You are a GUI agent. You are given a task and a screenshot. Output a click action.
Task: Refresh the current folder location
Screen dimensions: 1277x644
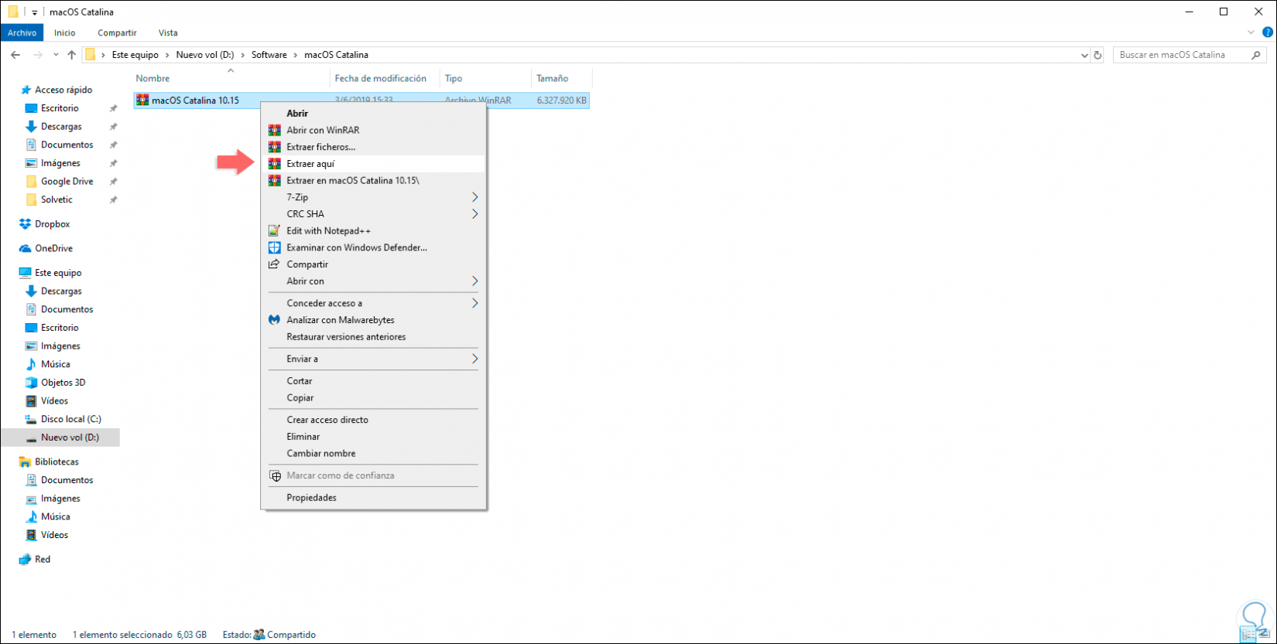click(1097, 55)
